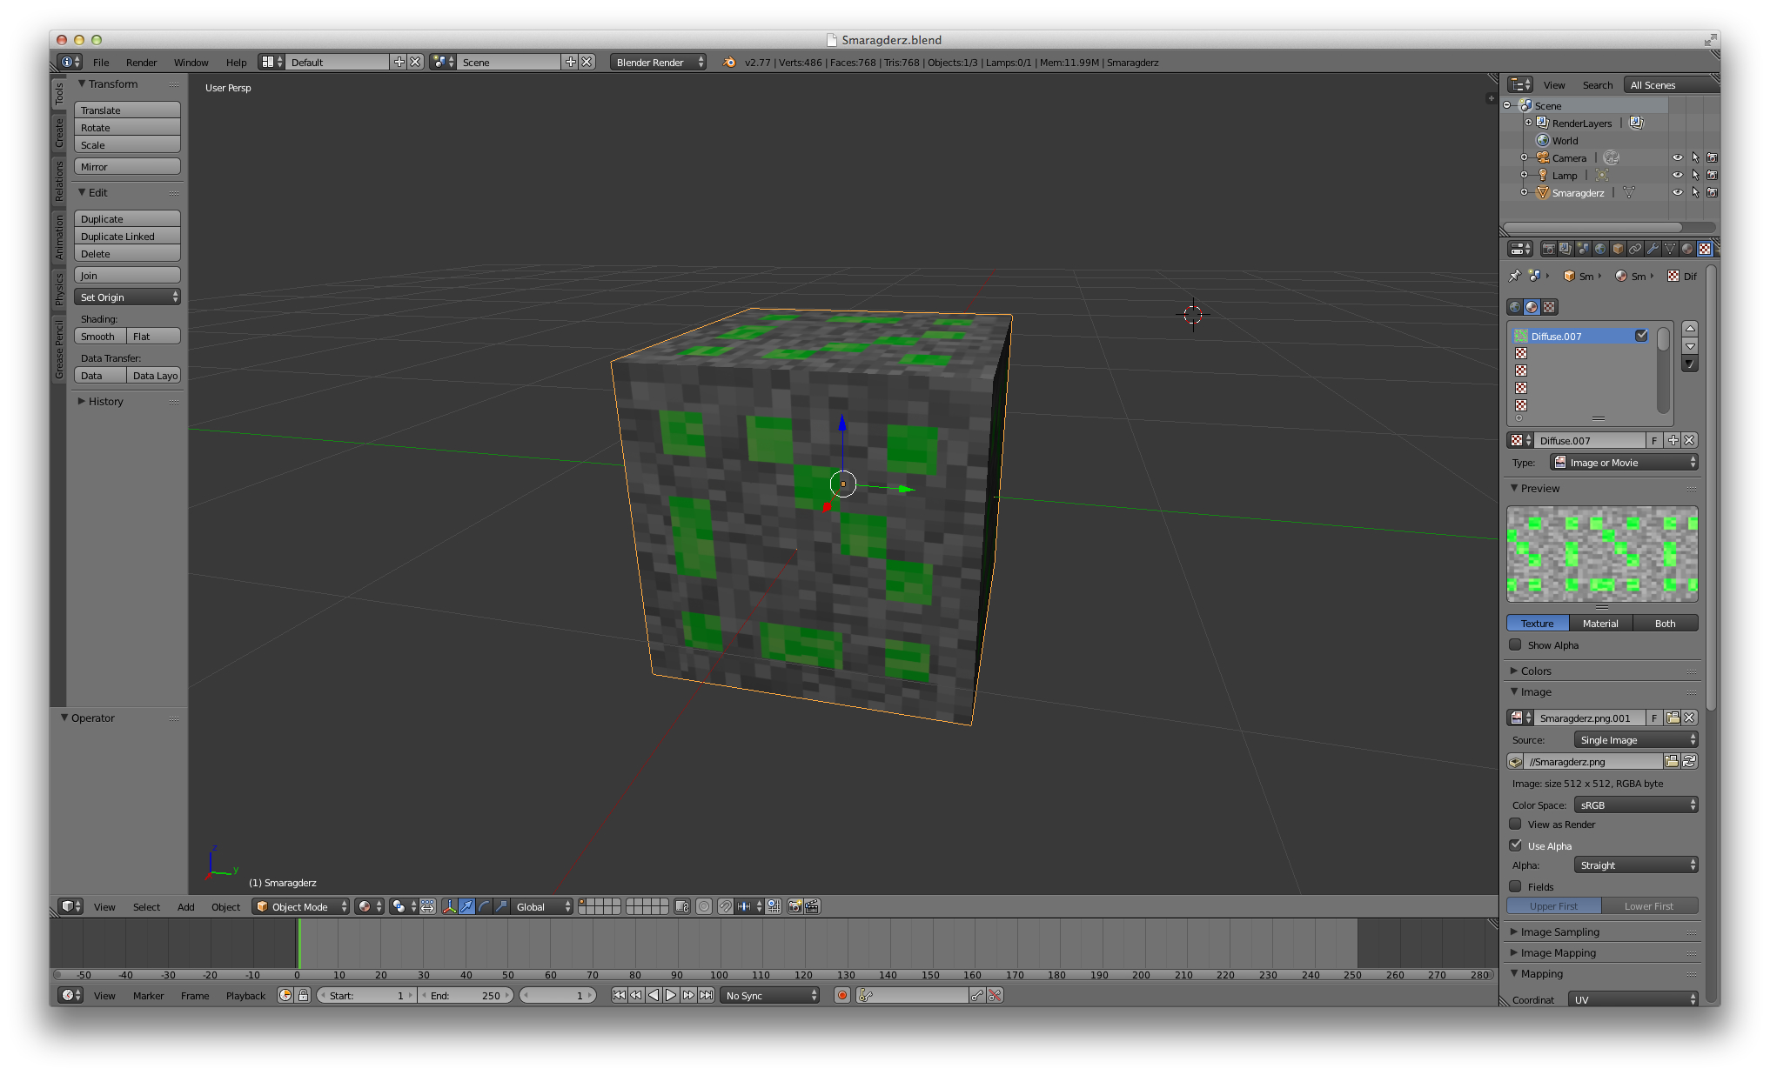The width and height of the screenshot is (1770, 1075).
Task: Enable the Show Alpha option
Action: tap(1516, 645)
